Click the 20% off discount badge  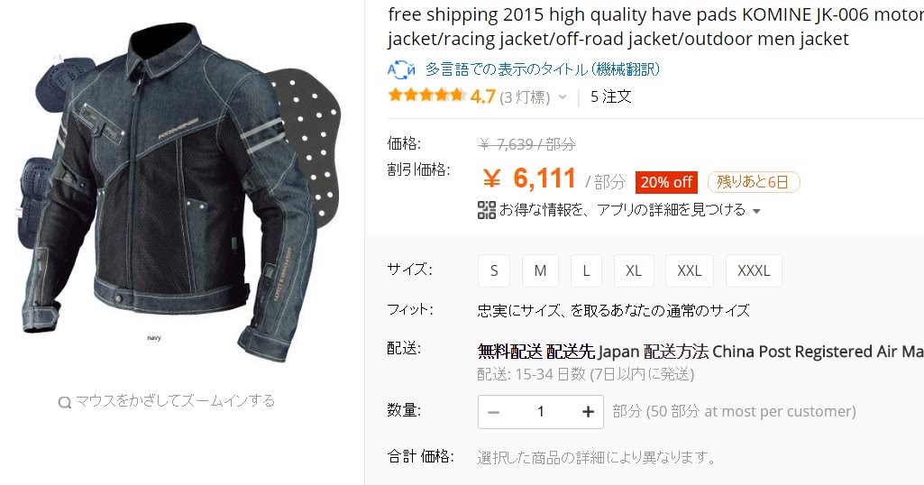[x=666, y=182]
